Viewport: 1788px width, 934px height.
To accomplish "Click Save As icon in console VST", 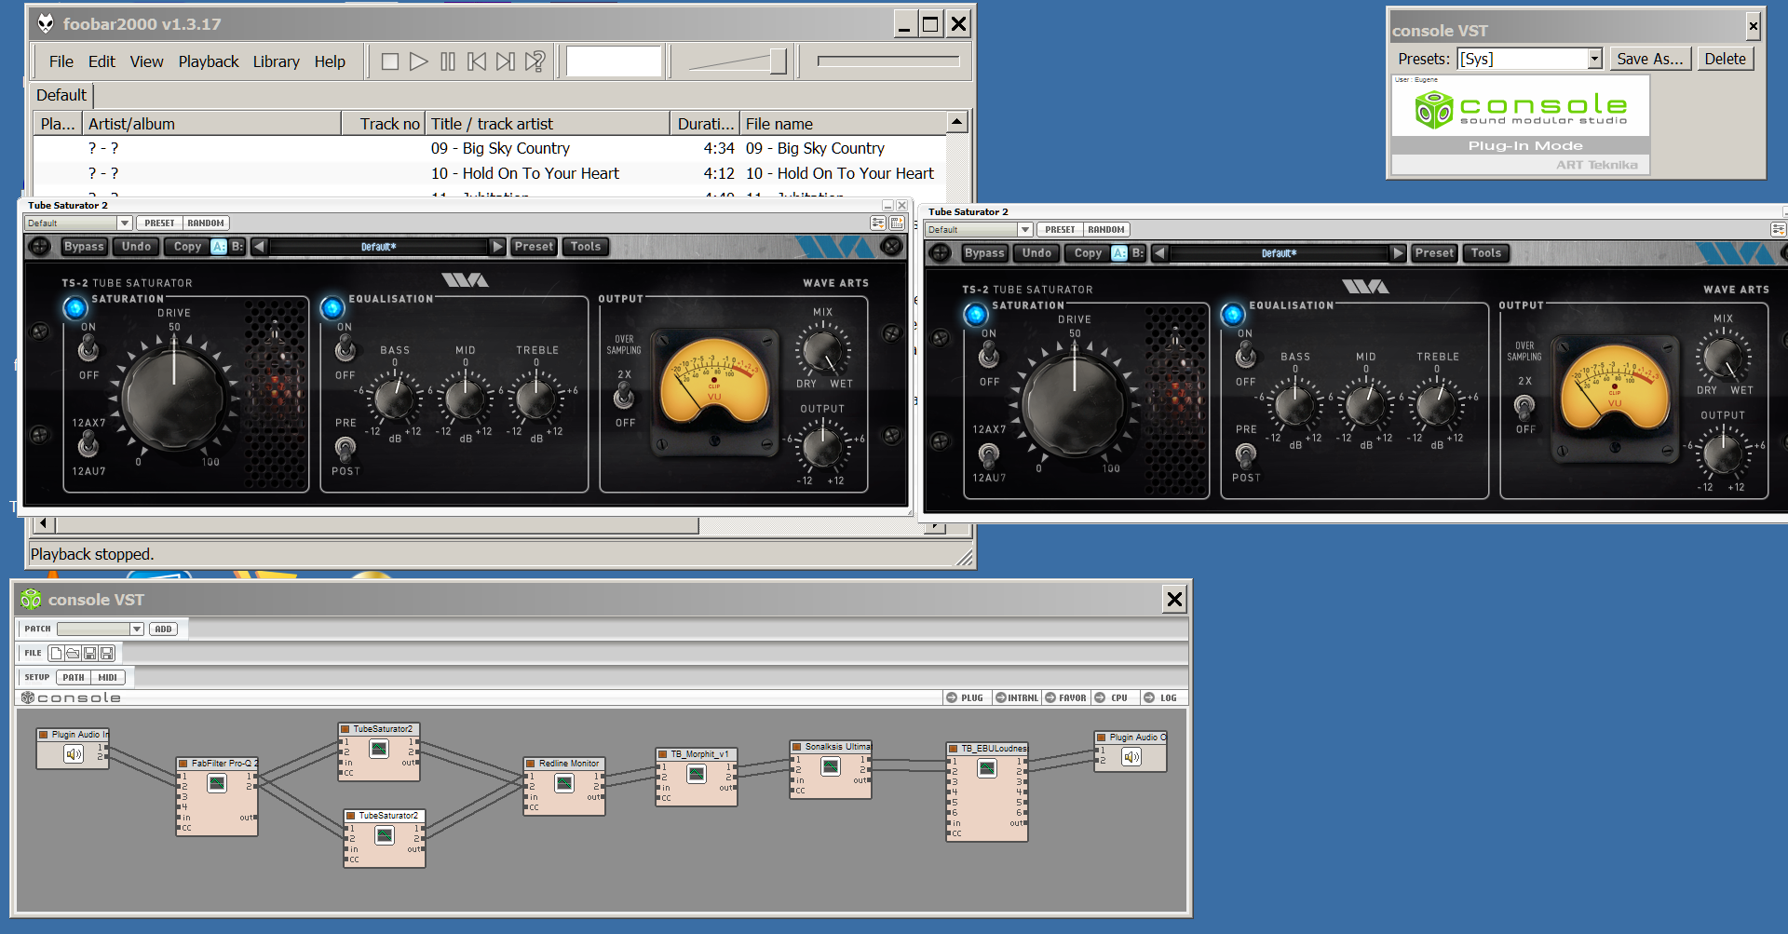I will (x=107, y=654).
